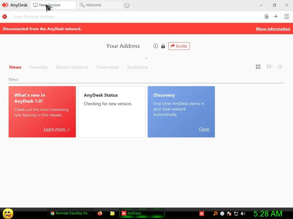Launch Firefox from the taskbar
The height and width of the screenshot is (219, 293).
point(100,213)
